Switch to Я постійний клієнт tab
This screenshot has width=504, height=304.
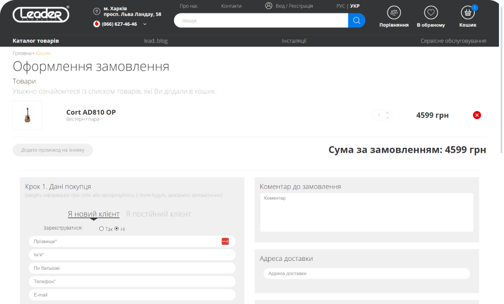[158, 214]
